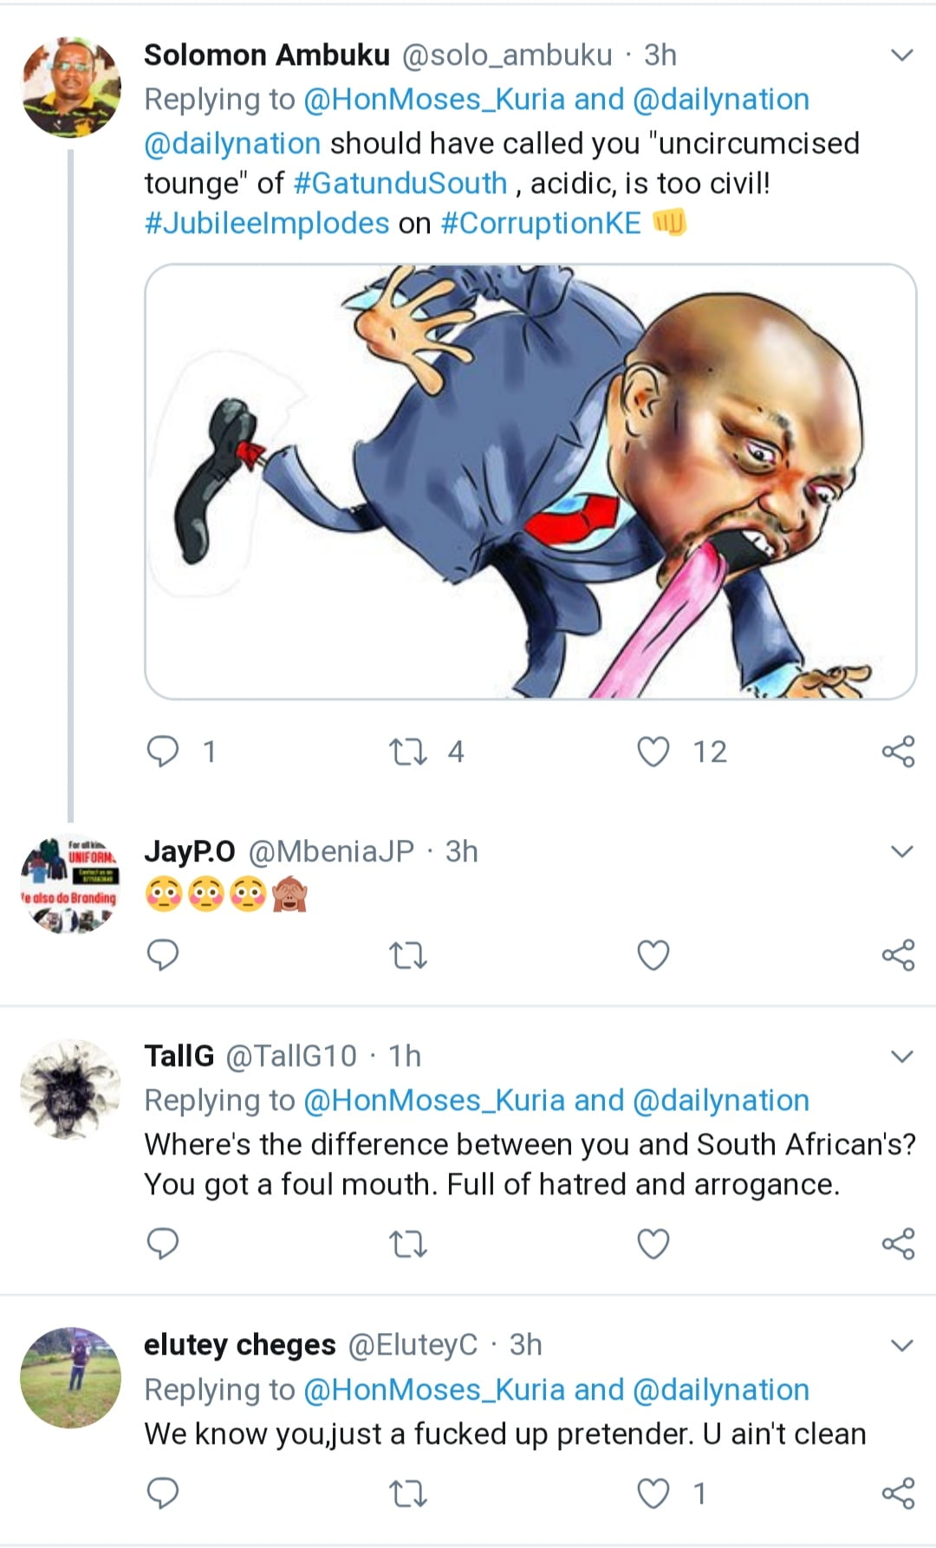The image size is (936, 1548).
Task: Open elutey cheges' profile name
Action: 239,1345
